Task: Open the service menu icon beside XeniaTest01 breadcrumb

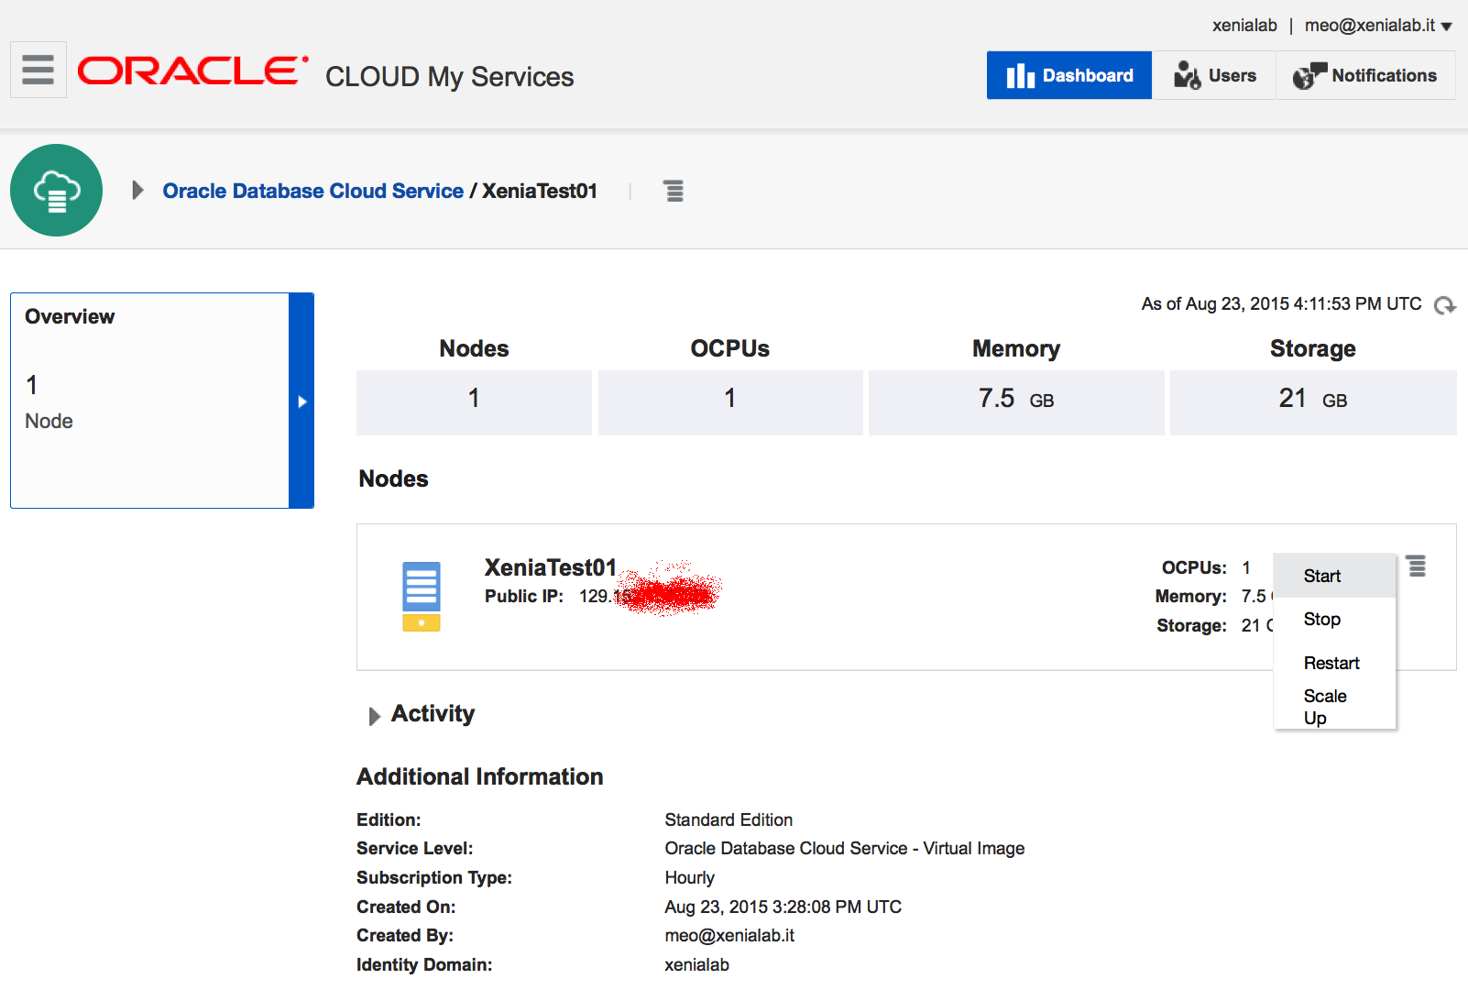Action: [x=674, y=191]
